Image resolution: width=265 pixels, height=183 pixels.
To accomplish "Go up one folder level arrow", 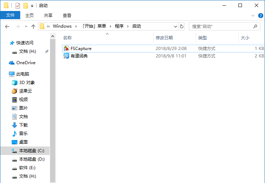I will click(x=33, y=26).
